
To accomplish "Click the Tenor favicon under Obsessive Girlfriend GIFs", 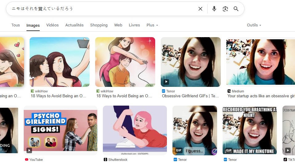I will point(164,91).
